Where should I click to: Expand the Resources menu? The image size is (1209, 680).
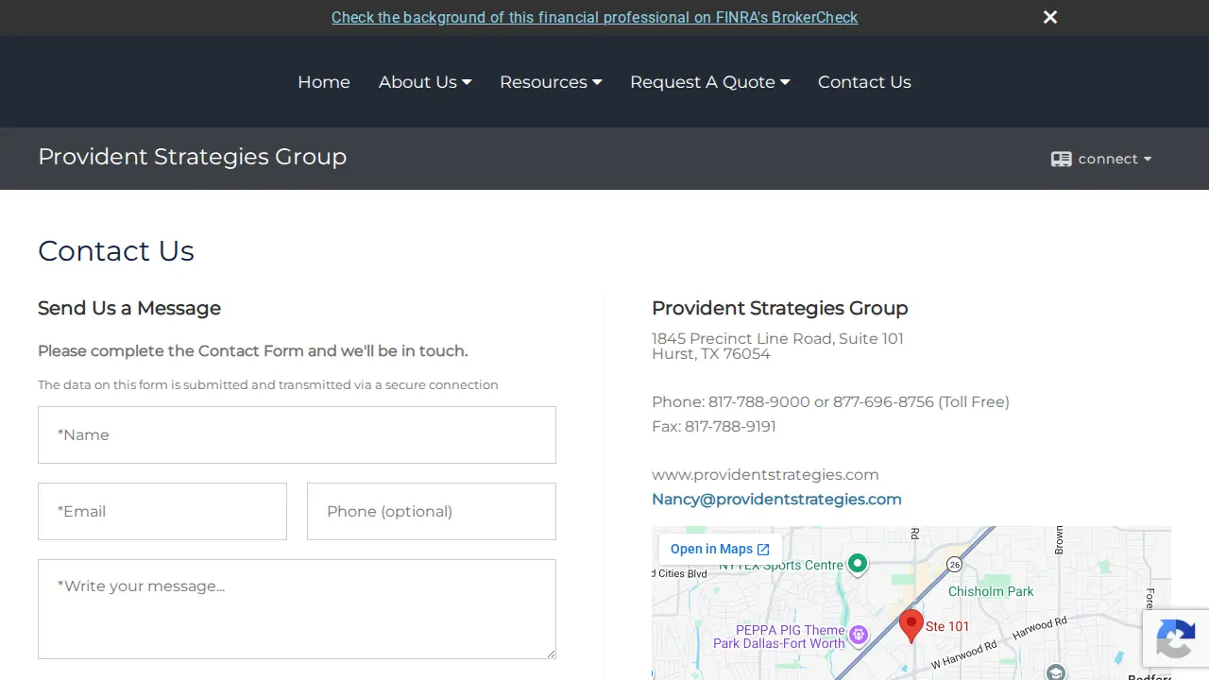click(551, 82)
